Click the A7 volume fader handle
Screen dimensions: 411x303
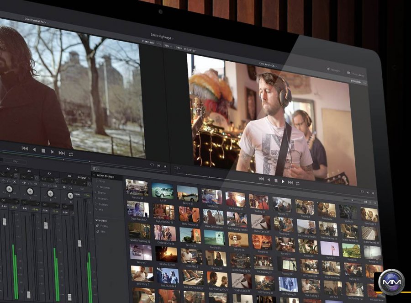pyautogui.click(x=46, y=226)
